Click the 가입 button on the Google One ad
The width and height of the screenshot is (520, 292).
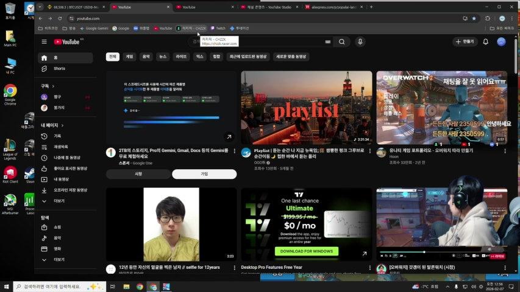click(204, 174)
